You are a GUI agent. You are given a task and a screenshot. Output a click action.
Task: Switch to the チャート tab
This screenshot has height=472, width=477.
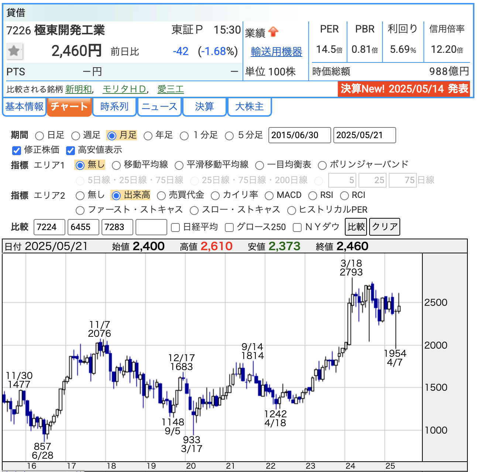pyautogui.click(x=69, y=107)
